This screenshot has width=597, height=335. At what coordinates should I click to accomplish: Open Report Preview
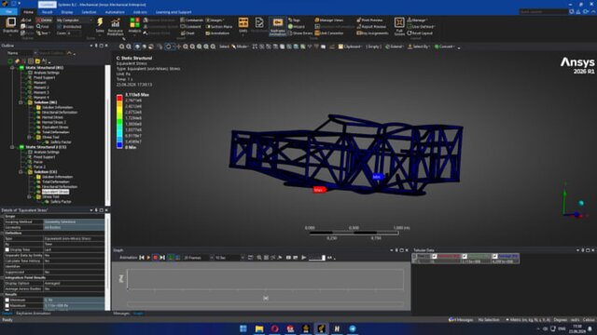pyautogui.click(x=371, y=27)
